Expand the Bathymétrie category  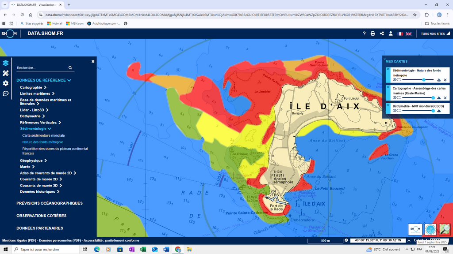coord(32,116)
